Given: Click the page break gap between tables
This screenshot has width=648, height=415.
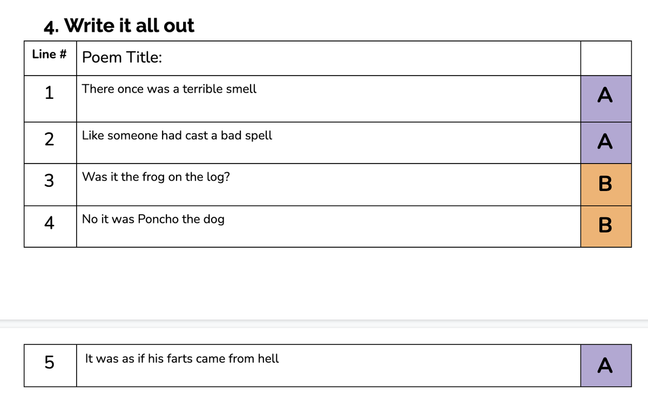Looking at the screenshot, I should coord(324,323).
